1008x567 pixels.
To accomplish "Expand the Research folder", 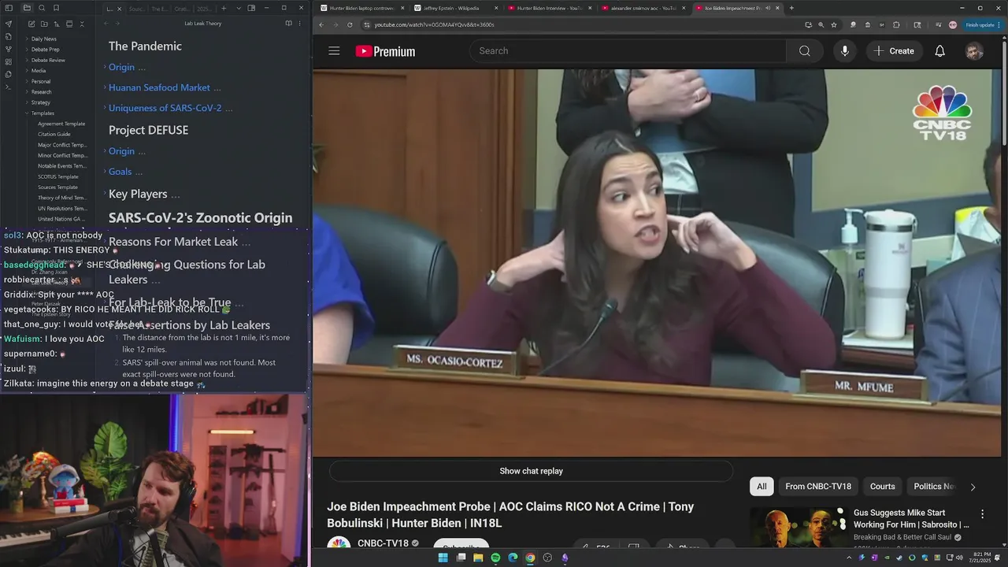I will pyautogui.click(x=41, y=92).
